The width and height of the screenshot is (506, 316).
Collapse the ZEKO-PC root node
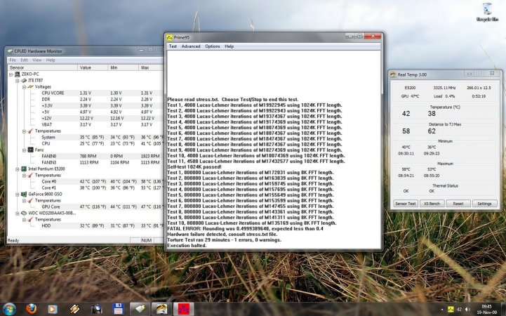[x=11, y=74]
